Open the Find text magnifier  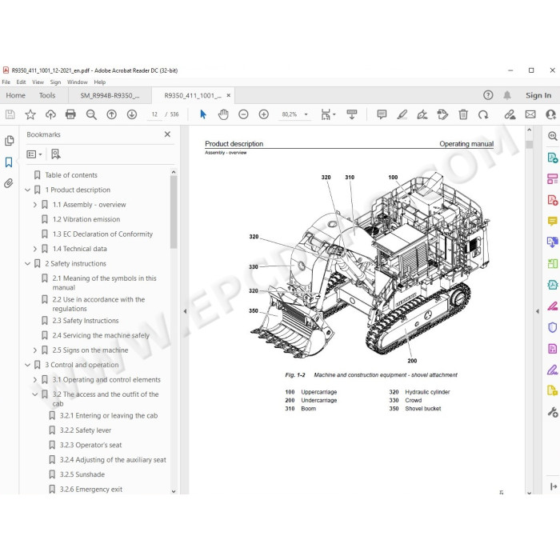[91, 114]
